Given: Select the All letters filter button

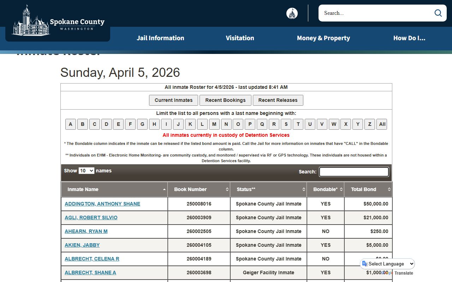Looking at the screenshot, I should (382, 124).
